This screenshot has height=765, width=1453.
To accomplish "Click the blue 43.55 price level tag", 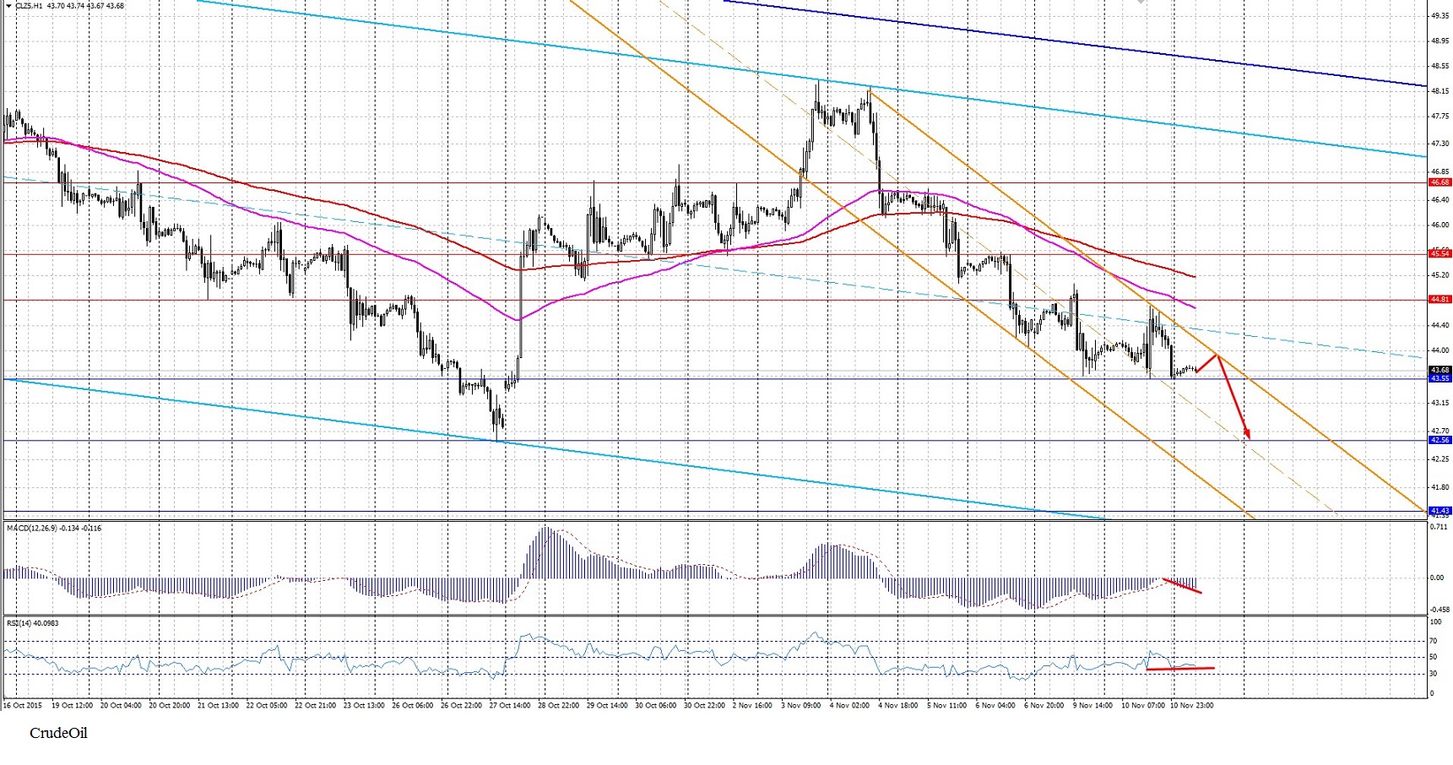I will click(1439, 378).
